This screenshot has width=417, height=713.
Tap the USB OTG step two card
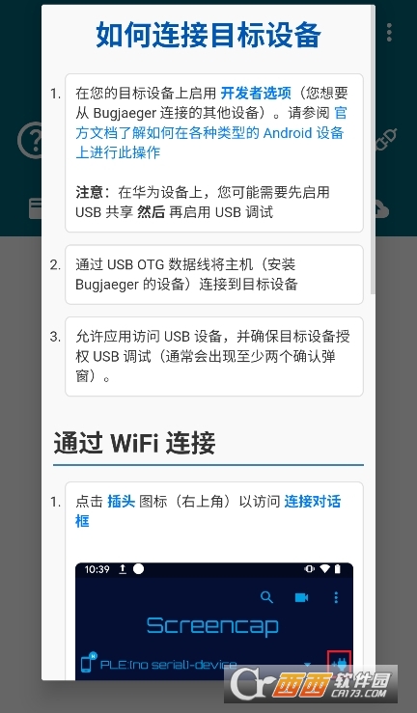pos(214,275)
